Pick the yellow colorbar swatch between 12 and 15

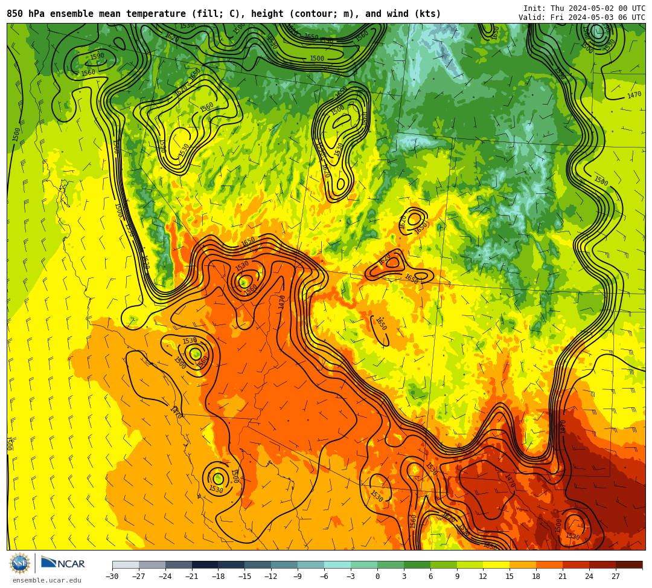coord(497,564)
